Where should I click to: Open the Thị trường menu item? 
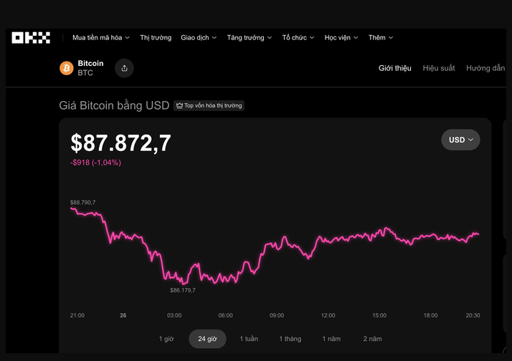click(x=156, y=37)
